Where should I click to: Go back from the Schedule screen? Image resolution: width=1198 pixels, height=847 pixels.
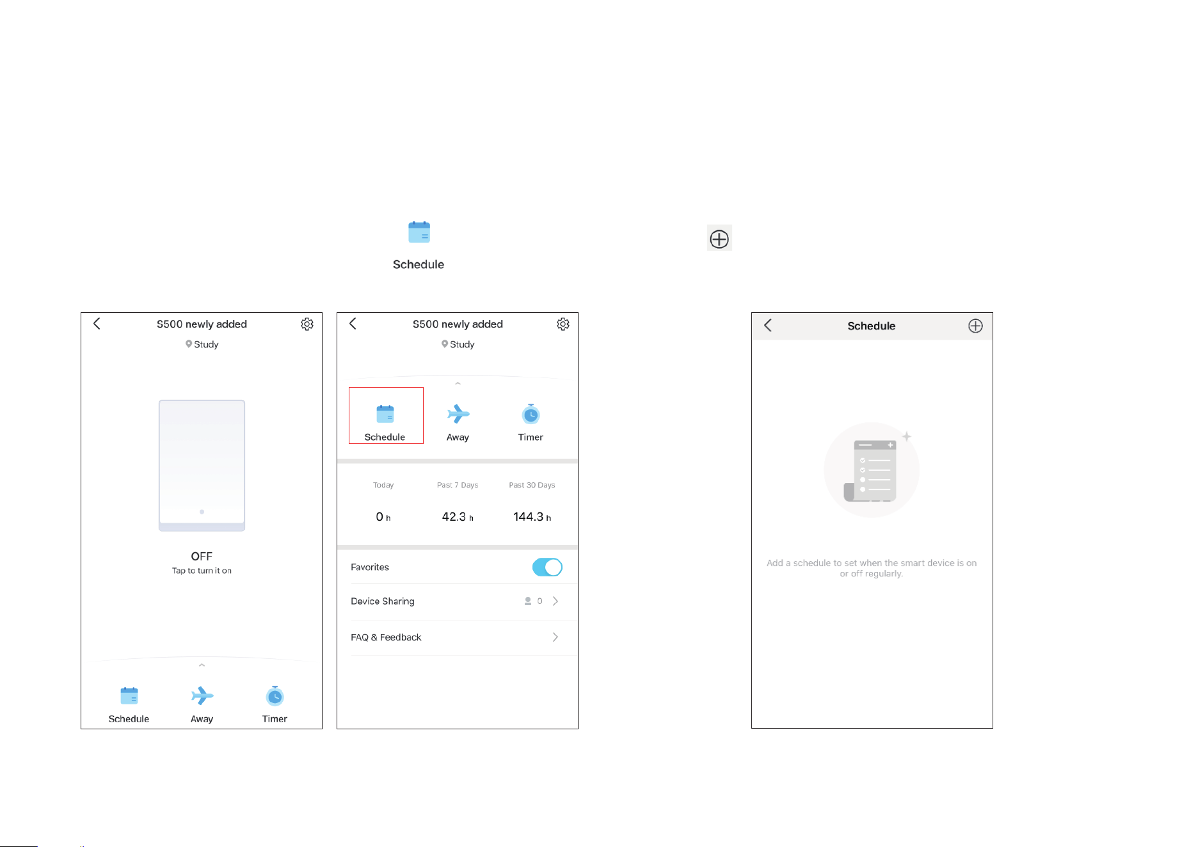[768, 326]
